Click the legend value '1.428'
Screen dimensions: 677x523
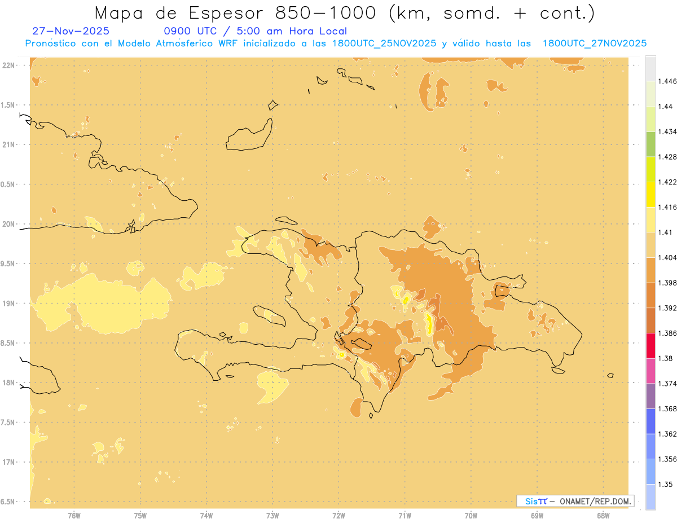[667, 157]
